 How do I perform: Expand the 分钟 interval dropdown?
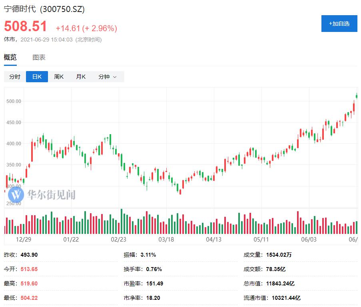107,77
